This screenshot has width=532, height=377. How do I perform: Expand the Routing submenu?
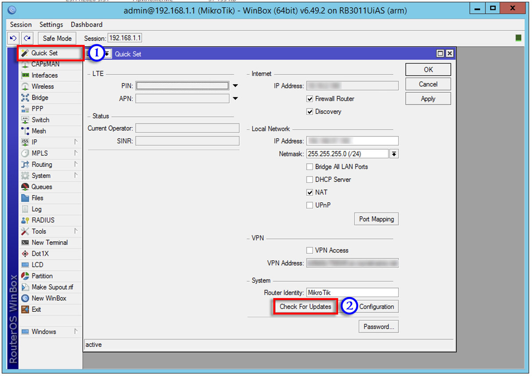pos(76,164)
